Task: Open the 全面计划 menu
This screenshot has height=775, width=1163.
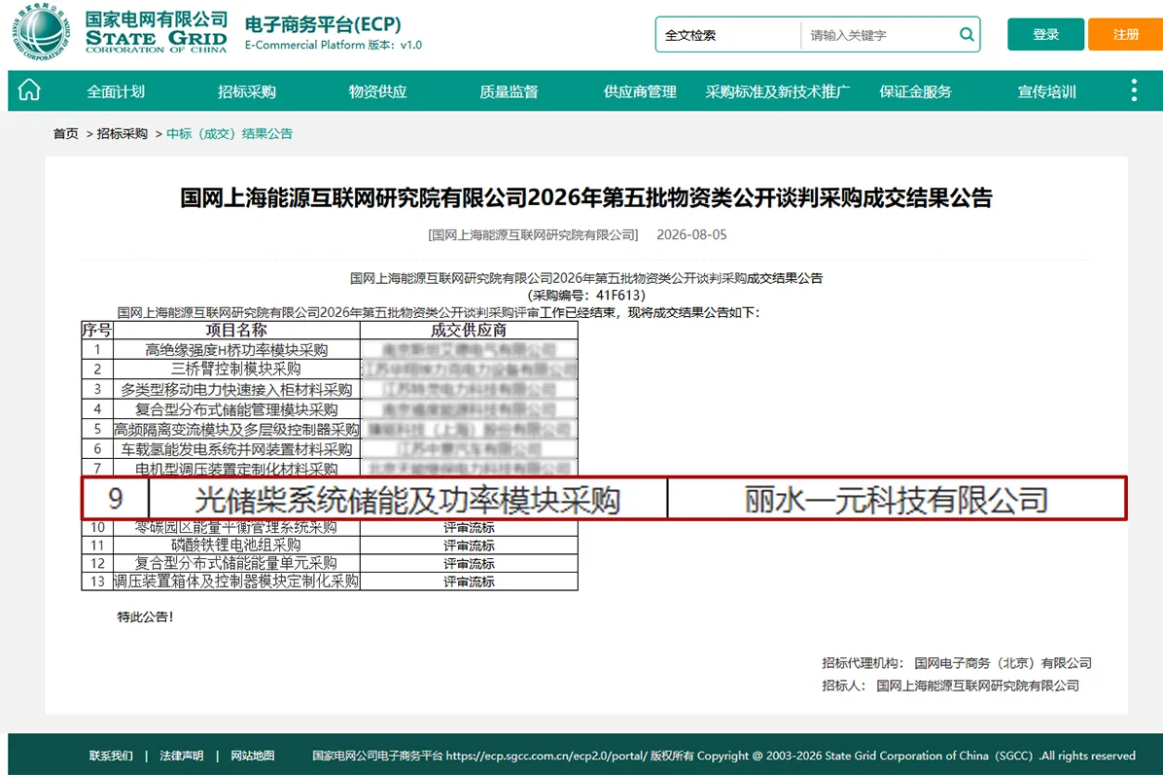Action: 116,91
